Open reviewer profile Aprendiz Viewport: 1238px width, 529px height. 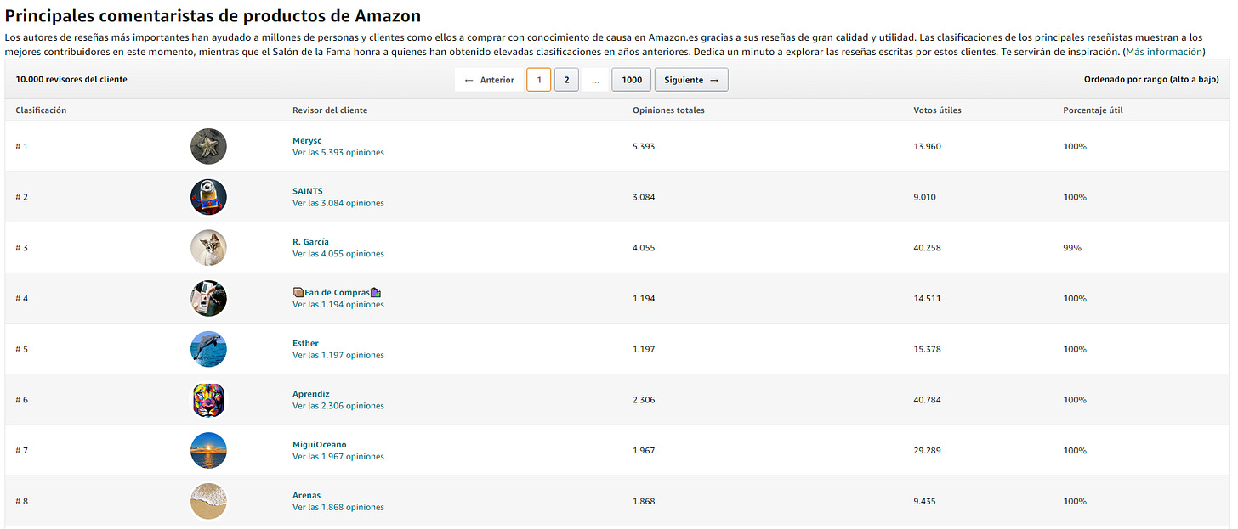pos(311,394)
